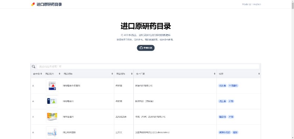Screen dimensions: 294x139
Task: Open the gel tube thumbnail, fourth row
Action: click(x=52, y=132)
